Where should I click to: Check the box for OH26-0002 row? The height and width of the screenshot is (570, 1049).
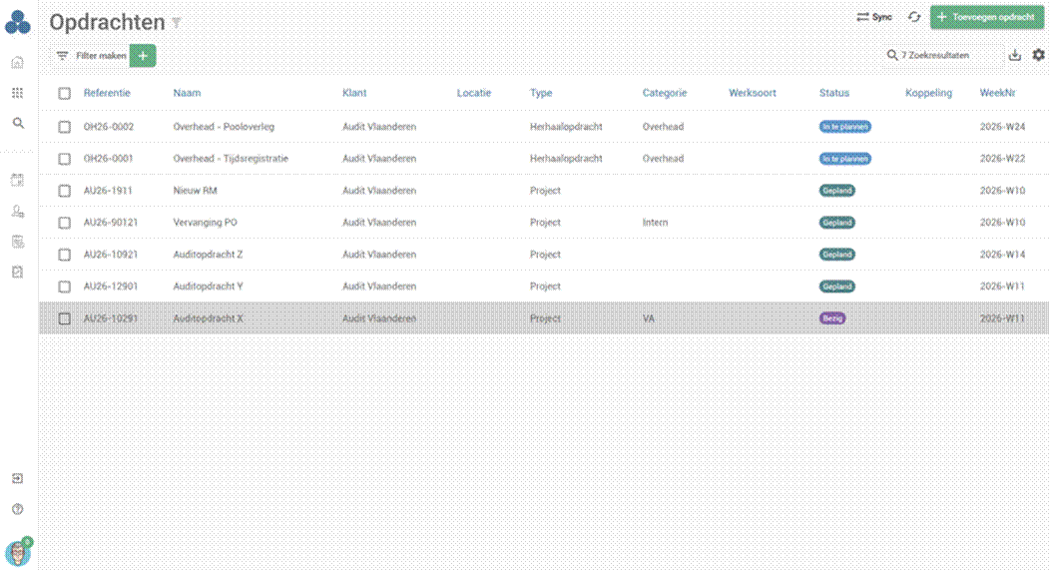pyautogui.click(x=64, y=127)
